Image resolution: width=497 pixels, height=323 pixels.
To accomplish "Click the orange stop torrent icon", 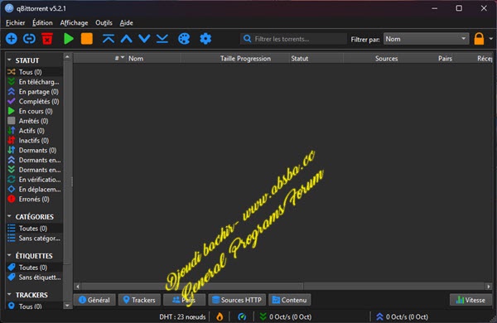I will 86,39.
